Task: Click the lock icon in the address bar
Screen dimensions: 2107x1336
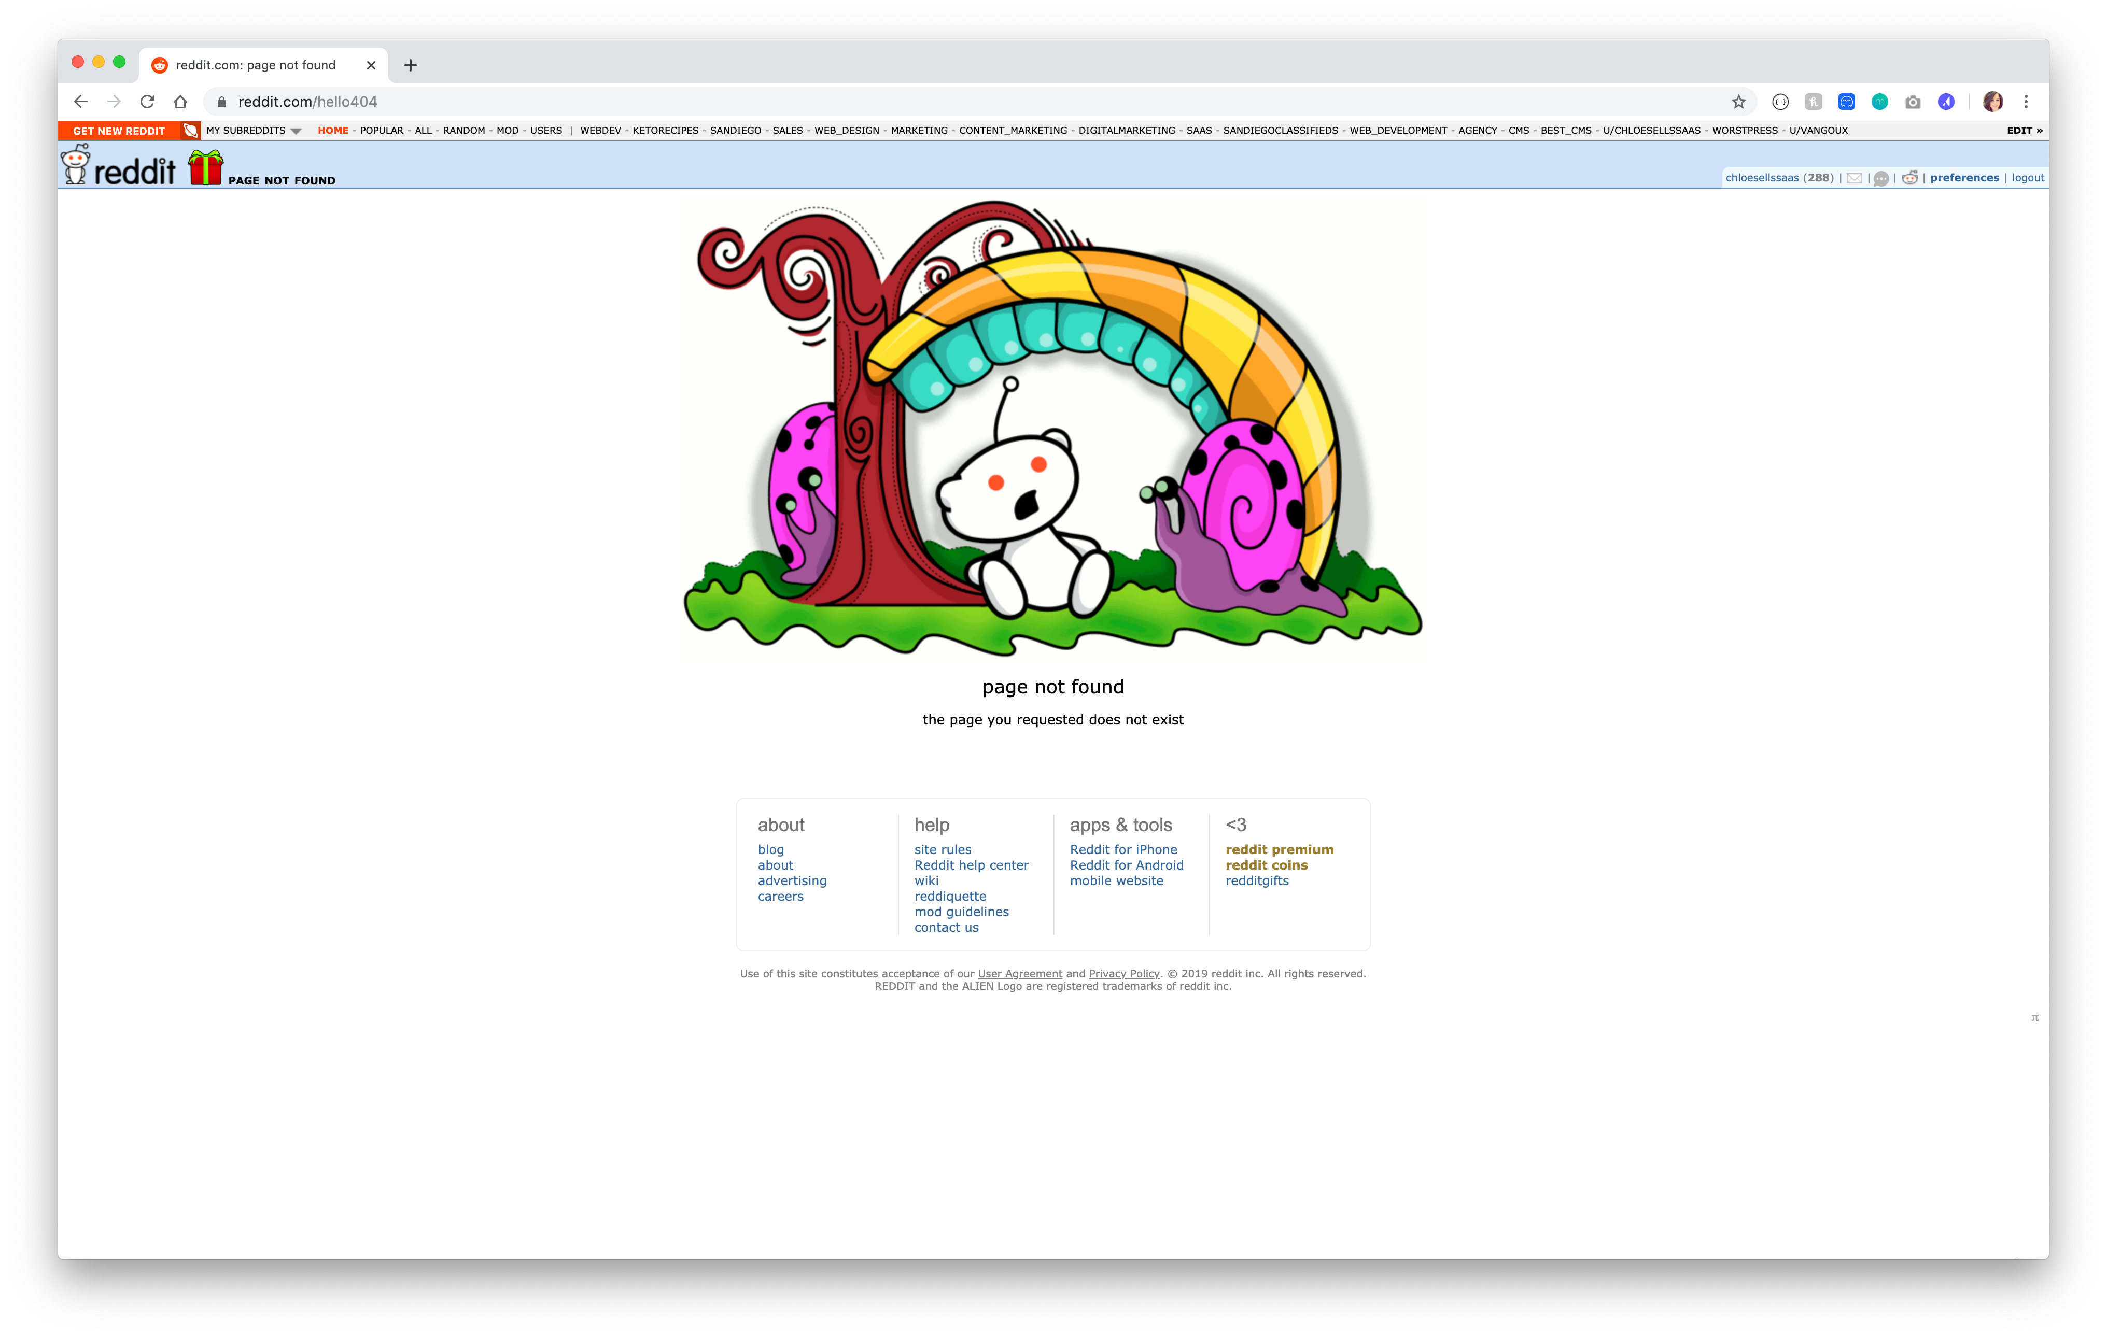Action: pos(221,102)
